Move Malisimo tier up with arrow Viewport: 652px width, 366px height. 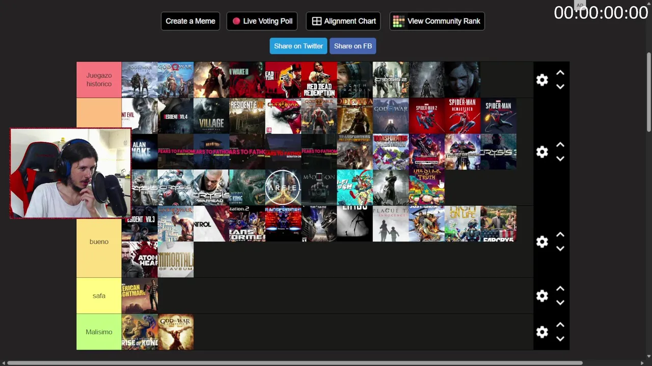click(560, 325)
